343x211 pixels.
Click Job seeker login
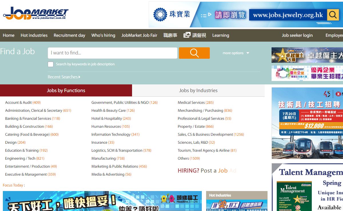pos(297,35)
